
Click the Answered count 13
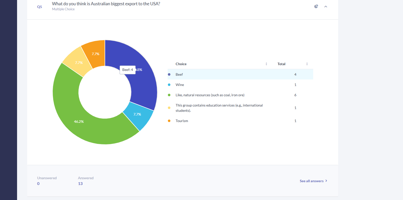[80, 184]
